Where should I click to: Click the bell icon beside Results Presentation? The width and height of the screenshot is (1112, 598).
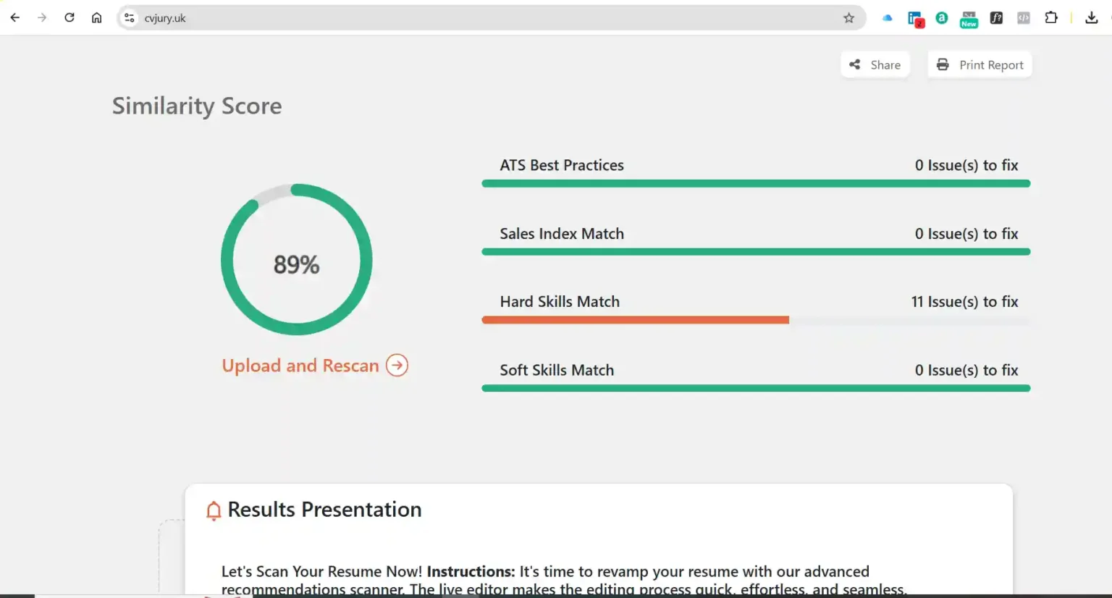coord(213,510)
